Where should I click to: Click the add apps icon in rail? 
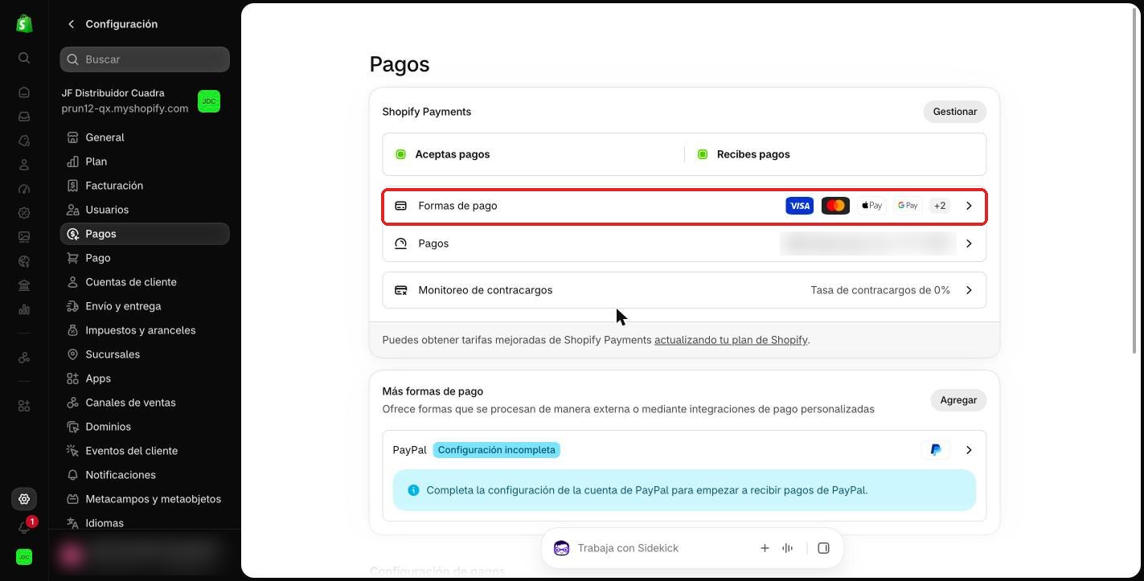(24, 406)
